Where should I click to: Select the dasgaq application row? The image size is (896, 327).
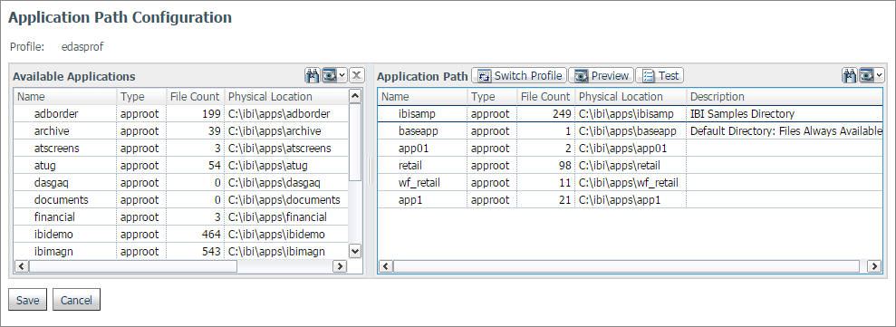click(x=180, y=183)
